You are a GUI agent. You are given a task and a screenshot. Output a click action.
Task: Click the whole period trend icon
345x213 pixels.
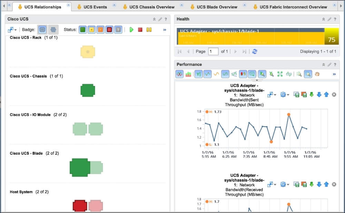tap(234, 74)
